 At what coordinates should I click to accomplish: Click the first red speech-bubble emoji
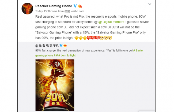[x=89, y=38]
